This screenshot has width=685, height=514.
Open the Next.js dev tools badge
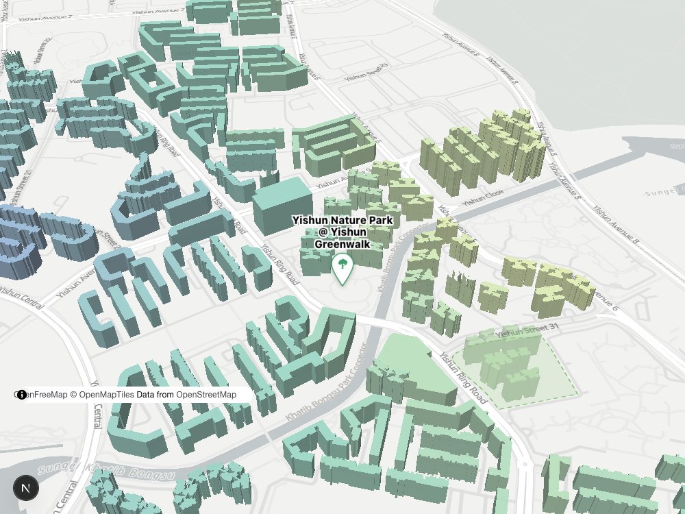[x=26, y=488]
